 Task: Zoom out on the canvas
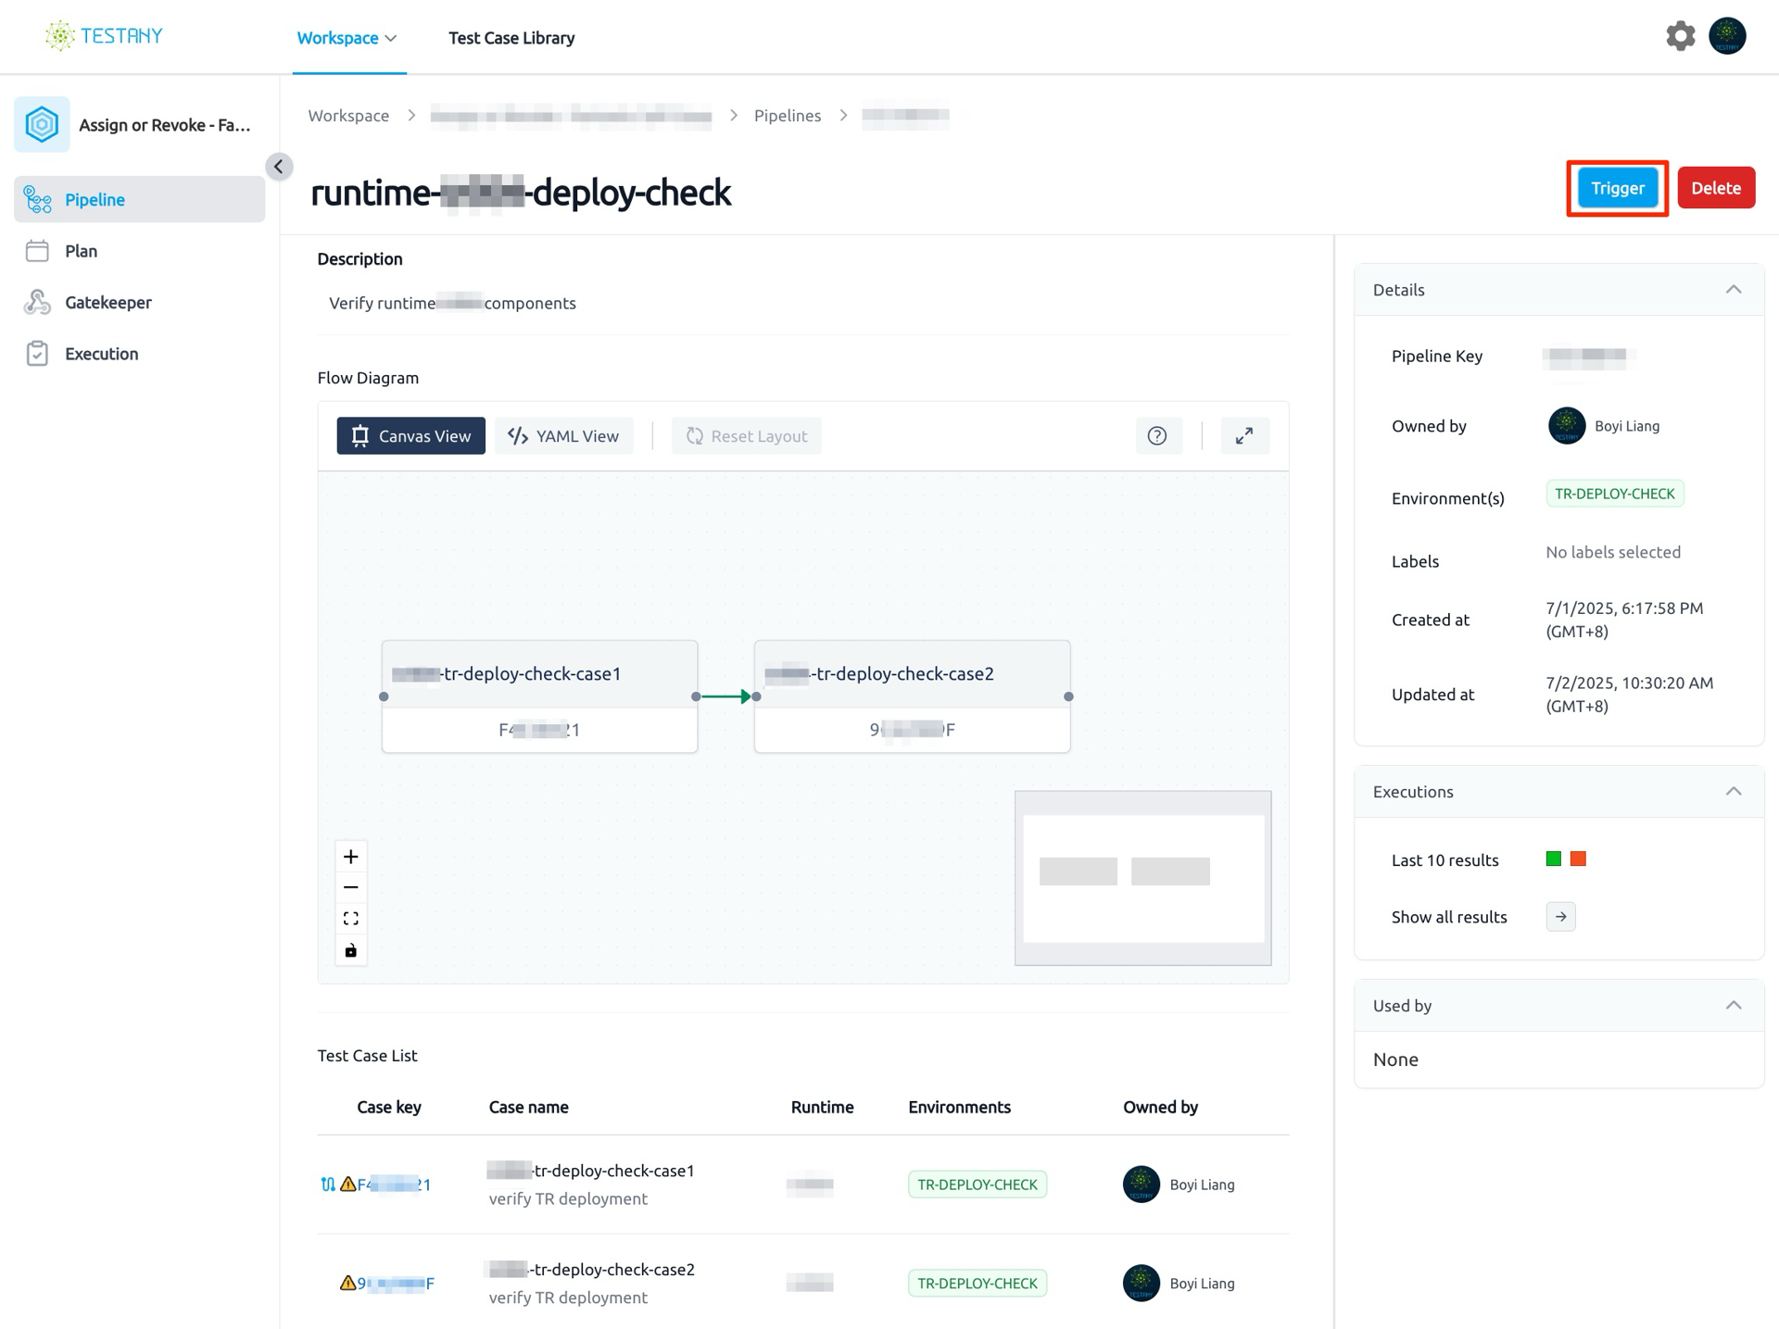(x=350, y=887)
